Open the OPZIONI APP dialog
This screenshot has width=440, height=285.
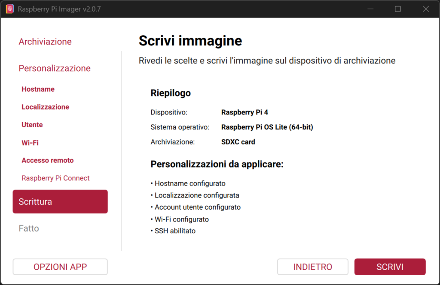point(60,267)
